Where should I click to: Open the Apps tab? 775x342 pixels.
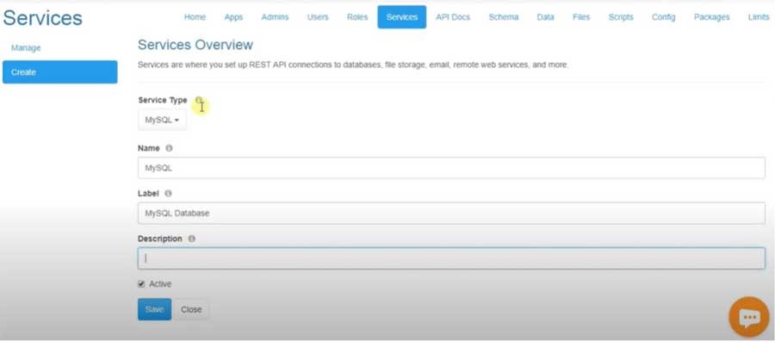(233, 17)
